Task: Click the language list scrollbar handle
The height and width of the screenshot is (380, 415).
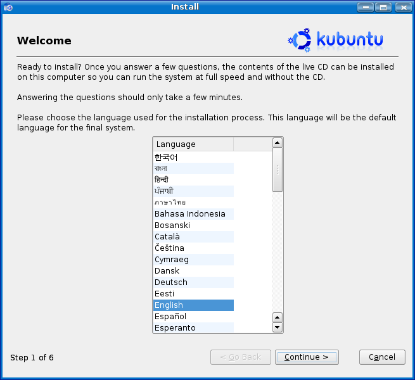Action: pos(277,170)
